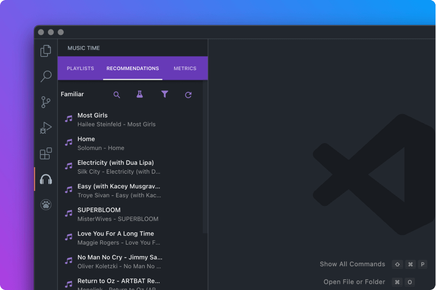
Task: Click the beaker icon in the recommendations toolbar
Action: [140, 94]
